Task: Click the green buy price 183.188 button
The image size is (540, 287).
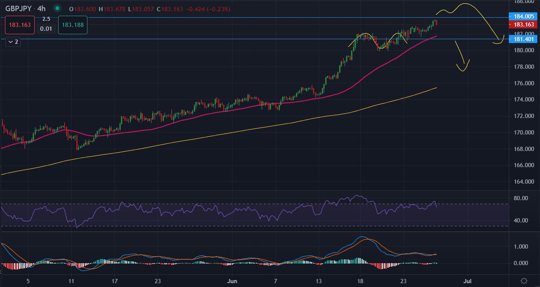Action: (73, 25)
